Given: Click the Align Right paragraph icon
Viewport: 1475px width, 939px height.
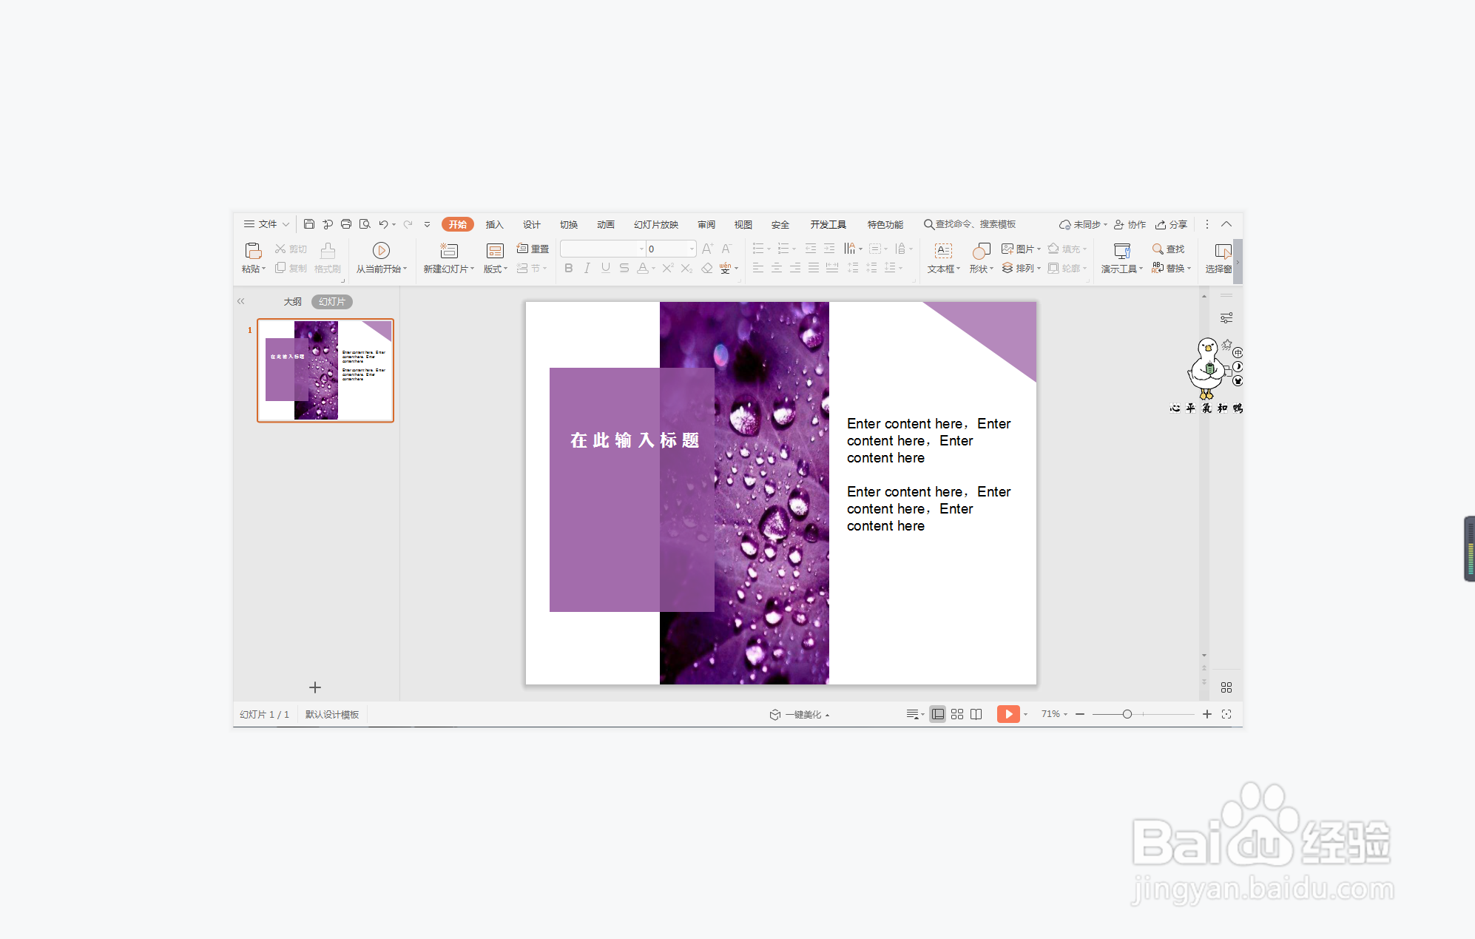Looking at the screenshot, I should tap(795, 268).
